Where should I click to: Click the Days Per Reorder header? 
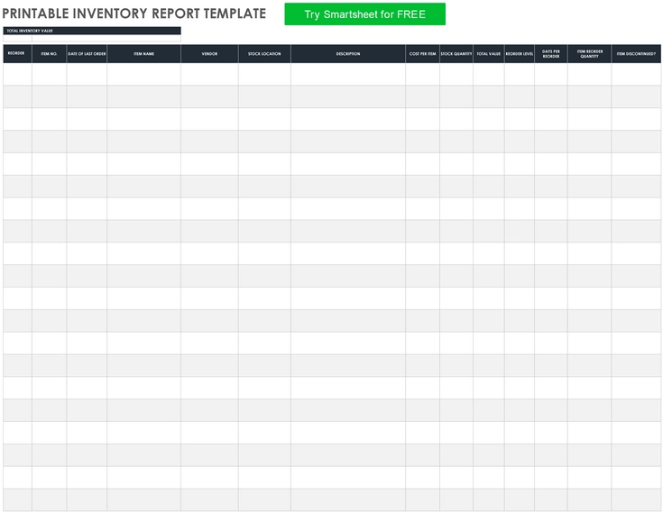pos(551,54)
